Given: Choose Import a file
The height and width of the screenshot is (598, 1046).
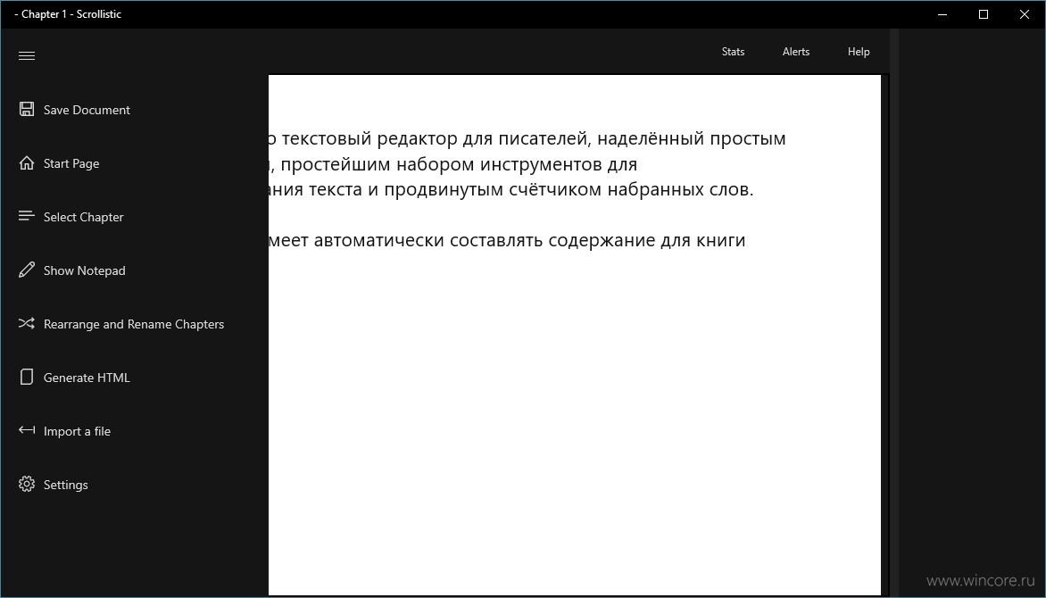Looking at the screenshot, I should coord(77,431).
